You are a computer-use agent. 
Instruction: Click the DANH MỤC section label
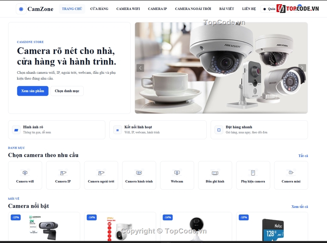pos(16,148)
